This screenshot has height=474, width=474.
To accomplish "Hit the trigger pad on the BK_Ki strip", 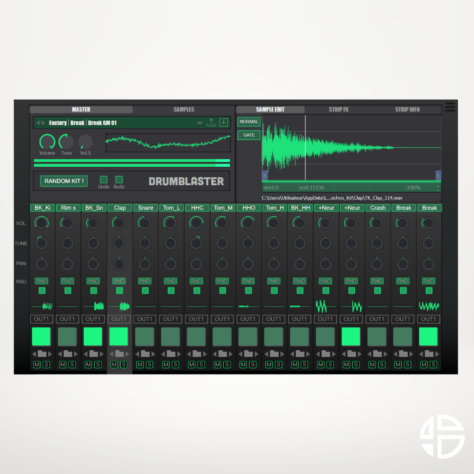I will point(42,336).
